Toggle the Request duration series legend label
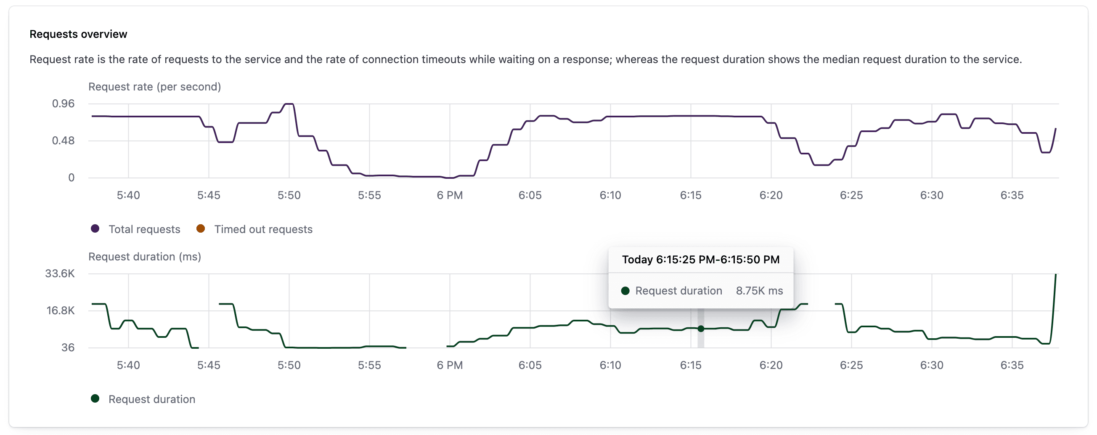Screen dimensions: 1097x435 [151, 399]
